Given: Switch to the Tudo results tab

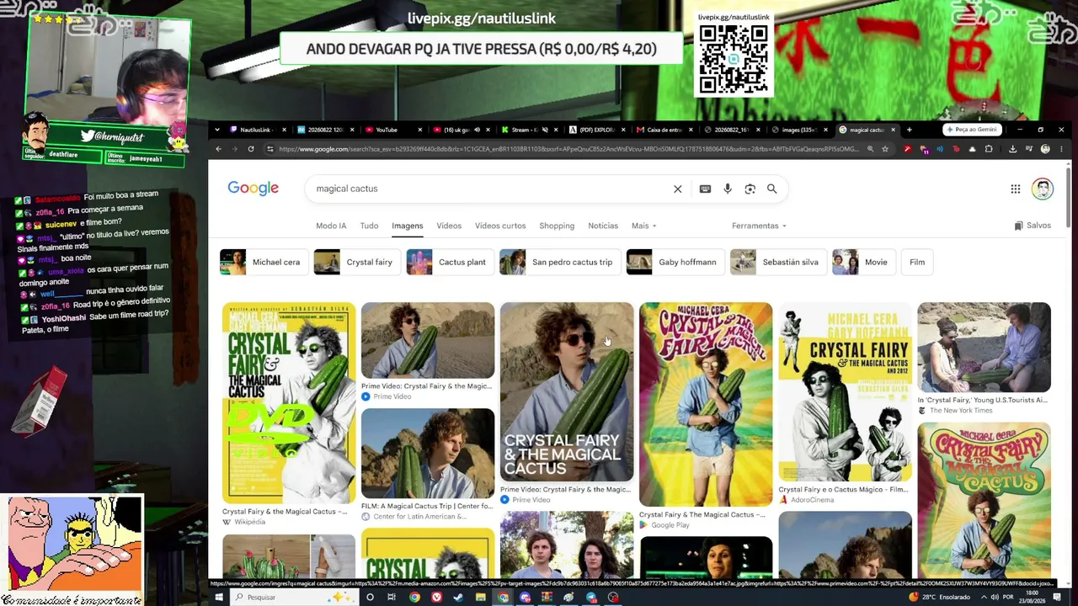Looking at the screenshot, I should 369,226.
